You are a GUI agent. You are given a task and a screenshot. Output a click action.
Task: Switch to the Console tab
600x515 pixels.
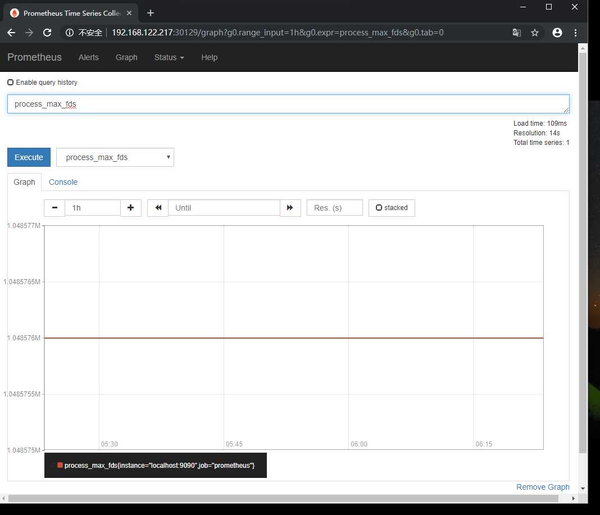click(63, 182)
